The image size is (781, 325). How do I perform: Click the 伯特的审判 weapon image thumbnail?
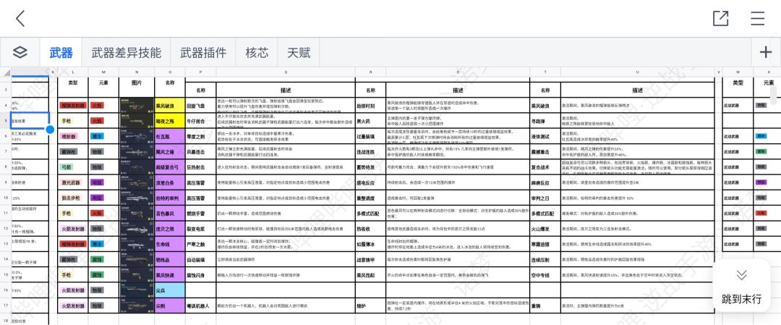tap(137, 198)
